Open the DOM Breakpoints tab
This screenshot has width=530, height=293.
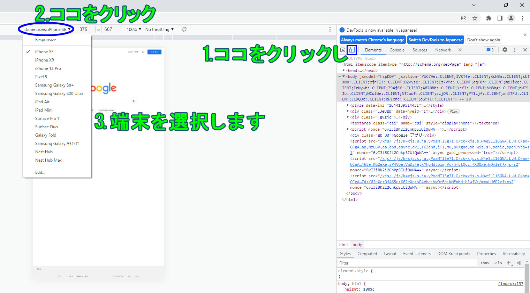point(454,254)
